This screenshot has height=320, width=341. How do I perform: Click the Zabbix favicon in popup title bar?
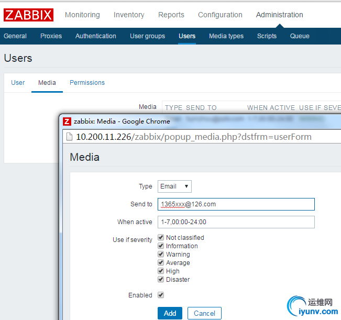click(67, 122)
